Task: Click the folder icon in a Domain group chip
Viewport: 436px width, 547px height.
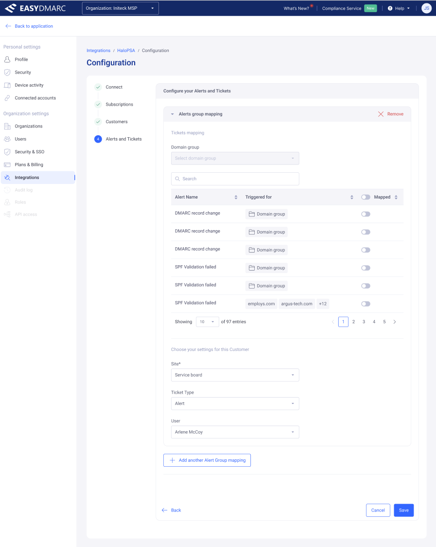Action: (x=252, y=214)
